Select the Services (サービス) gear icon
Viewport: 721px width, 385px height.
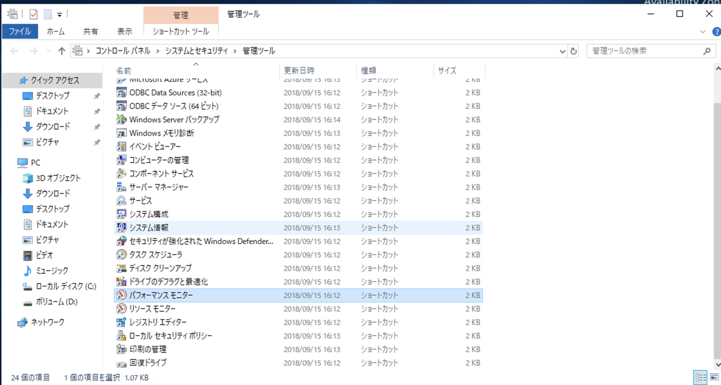click(121, 201)
